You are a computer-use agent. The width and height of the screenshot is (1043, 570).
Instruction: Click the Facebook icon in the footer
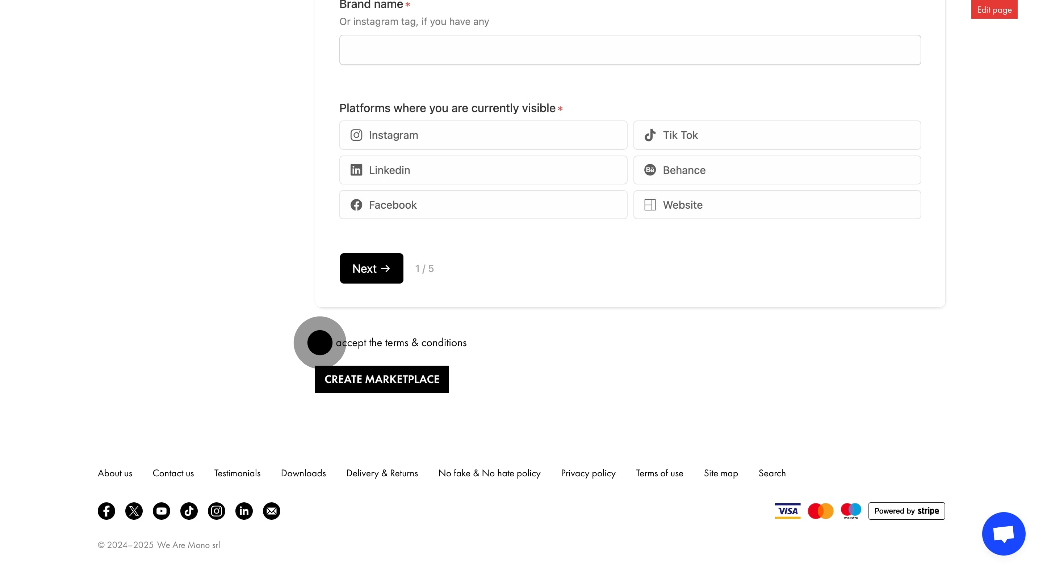106,511
